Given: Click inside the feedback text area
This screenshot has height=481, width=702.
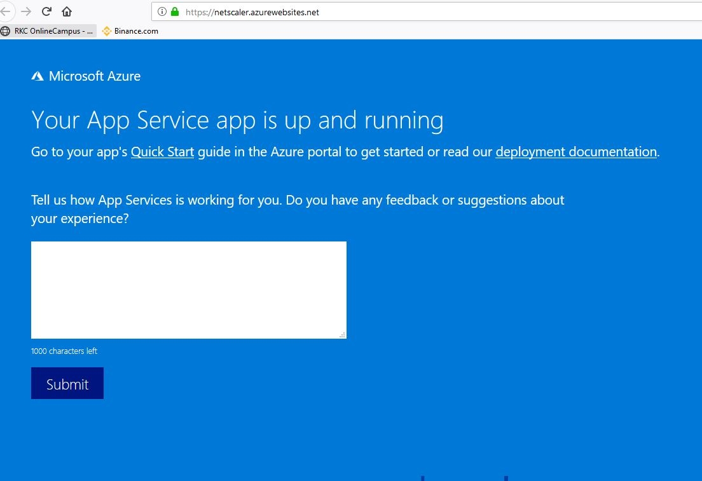Looking at the screenshot, I should point(188,290).
